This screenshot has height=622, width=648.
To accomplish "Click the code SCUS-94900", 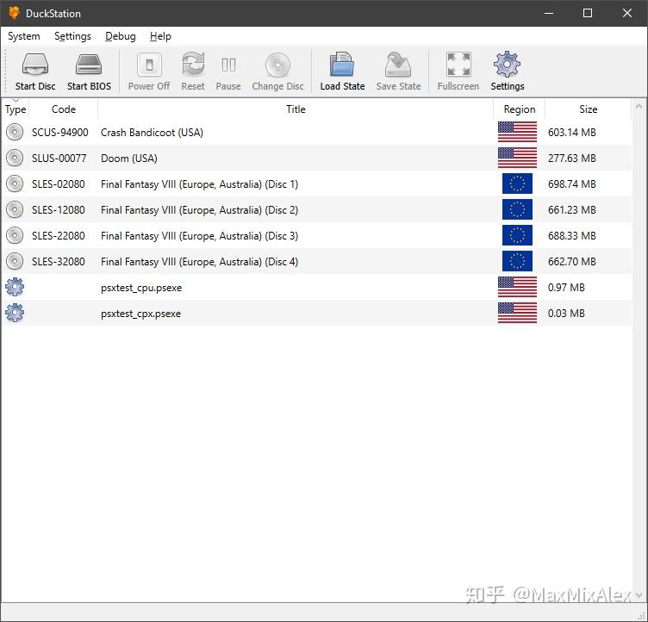I will (x=60, y=133).
